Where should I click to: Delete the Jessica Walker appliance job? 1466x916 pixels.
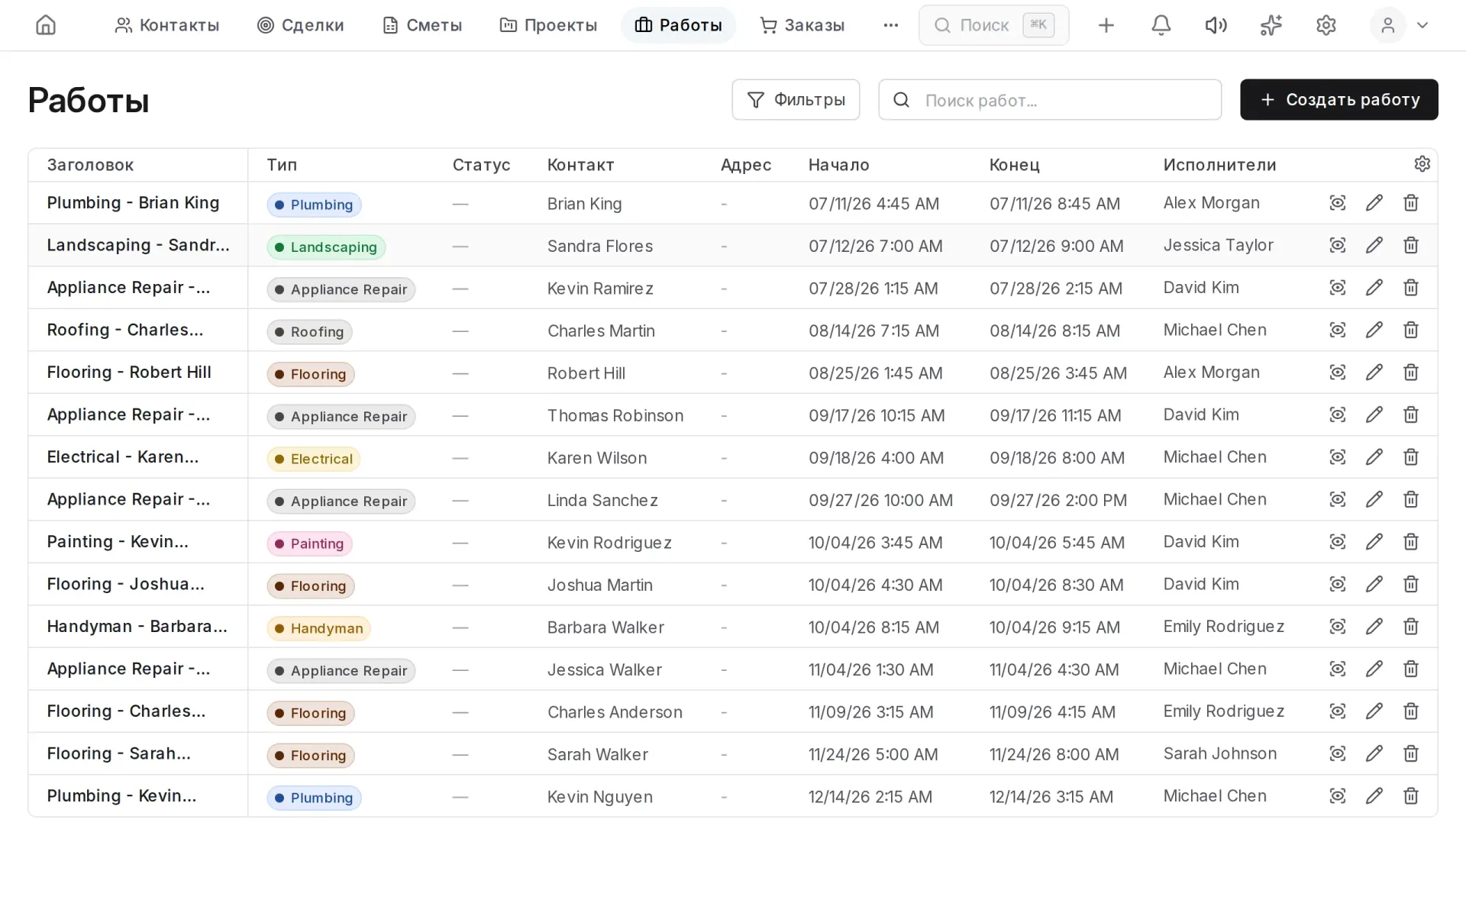coord(1410,669)
